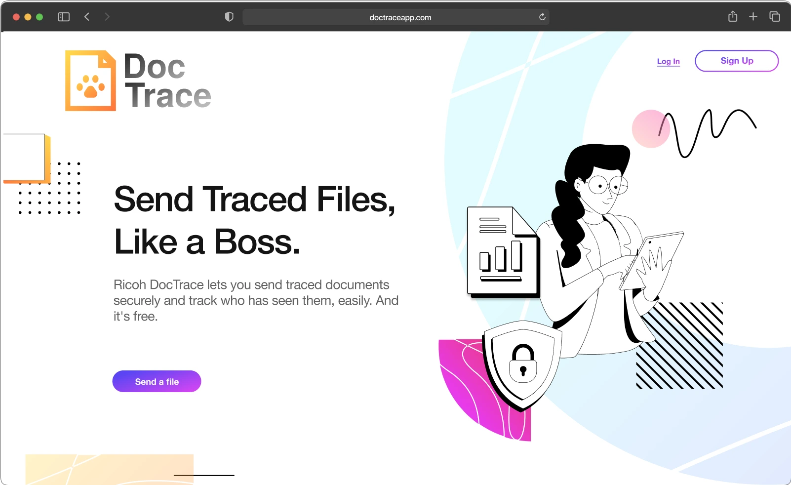Go forward to the next page
Viewport: 791px width, 485px height.
click(107, 17)
